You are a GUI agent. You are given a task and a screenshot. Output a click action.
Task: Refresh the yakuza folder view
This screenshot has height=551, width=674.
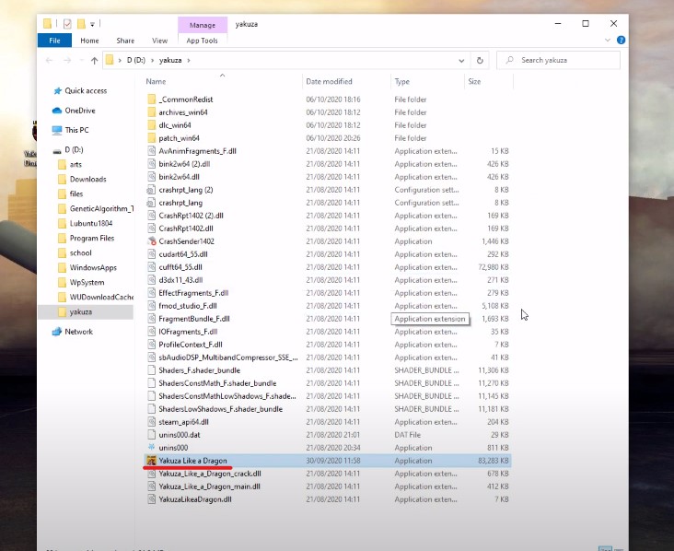pyautogui.click(x=480, y=61)
